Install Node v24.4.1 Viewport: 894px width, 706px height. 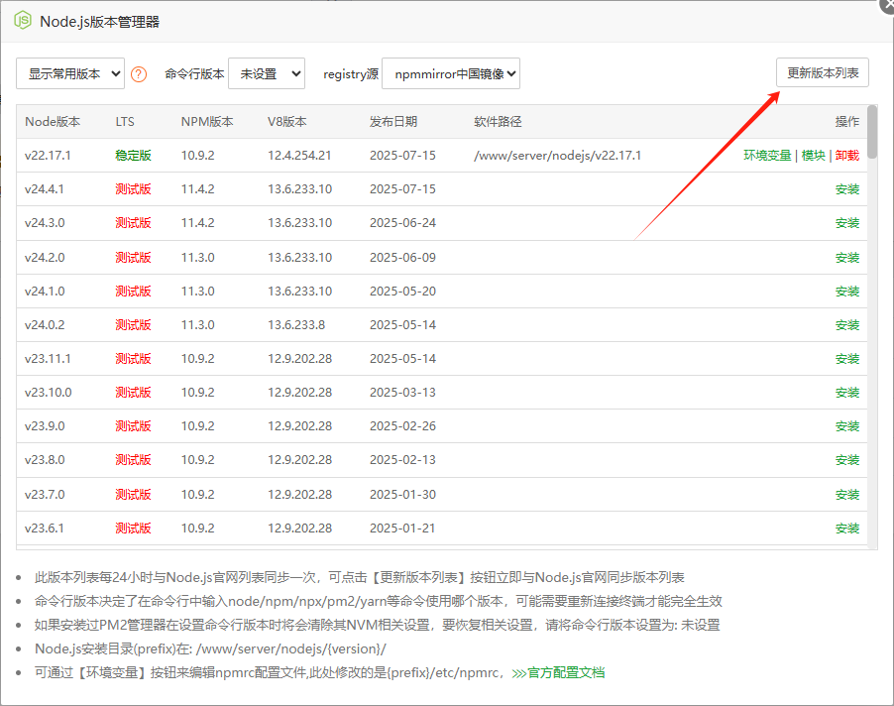tap(847, 189)
